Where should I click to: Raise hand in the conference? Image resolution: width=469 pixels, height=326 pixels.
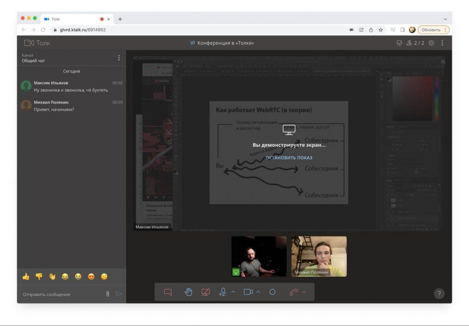[x=188, y=292]
